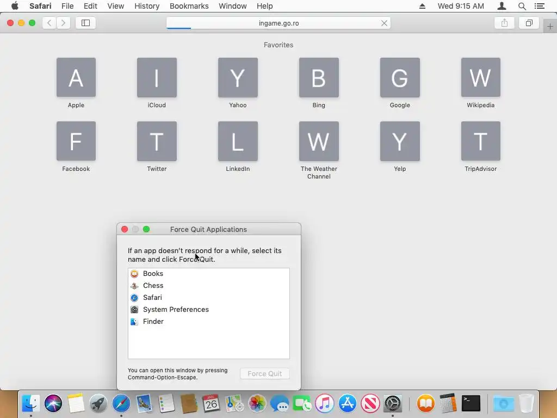Select Finder in Force Quit list
Screen dimensions: 557x418
point(209,322)
